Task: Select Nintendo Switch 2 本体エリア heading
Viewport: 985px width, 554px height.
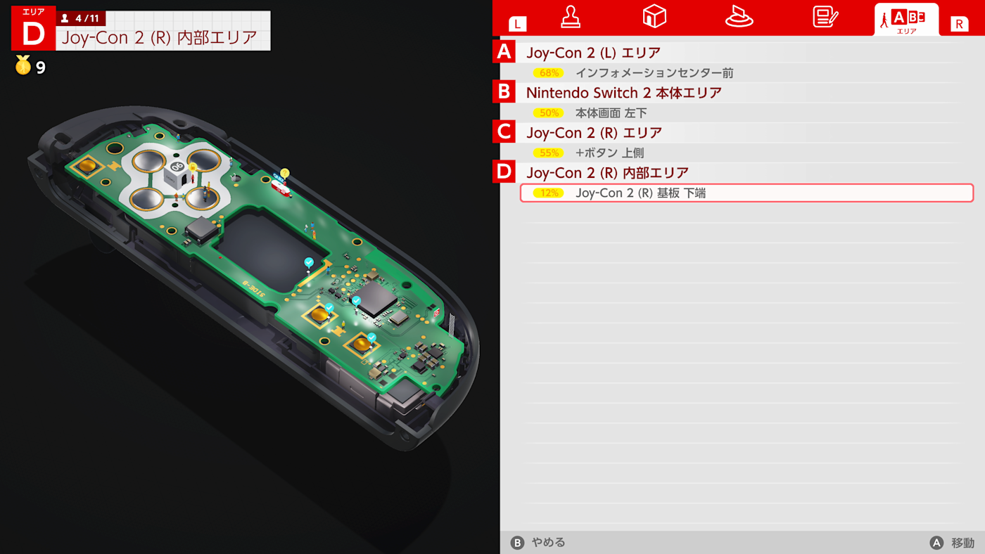Action: pos(623,93)
